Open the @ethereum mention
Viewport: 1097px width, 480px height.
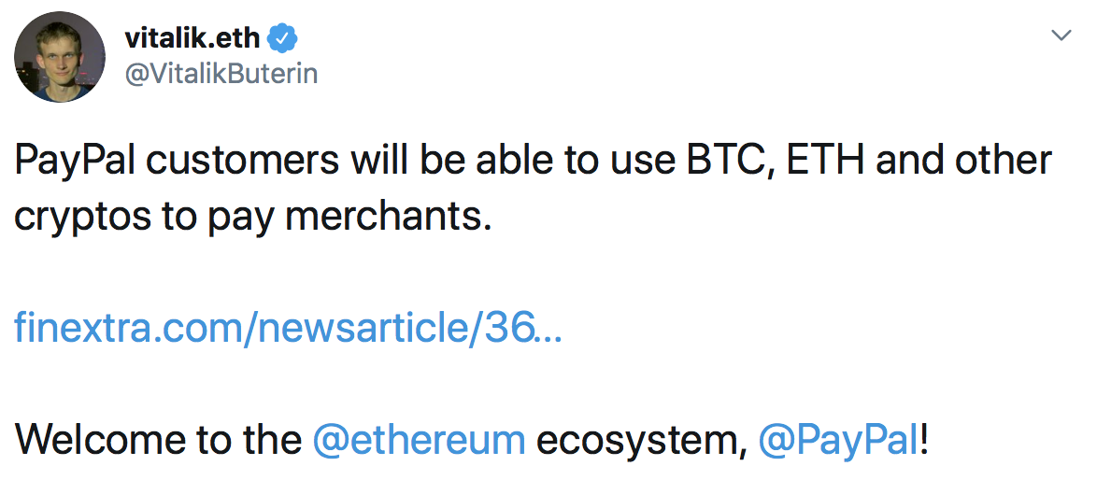pos(419,439)
